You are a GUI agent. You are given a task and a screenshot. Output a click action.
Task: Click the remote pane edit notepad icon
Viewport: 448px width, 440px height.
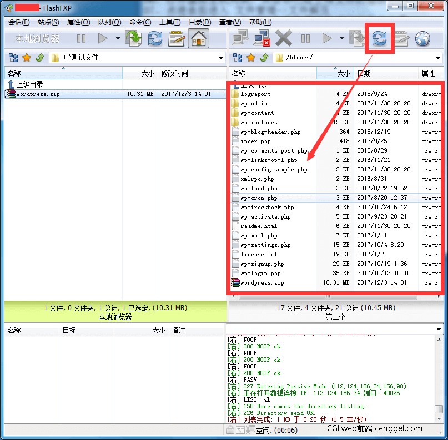(x=402, y=38)
